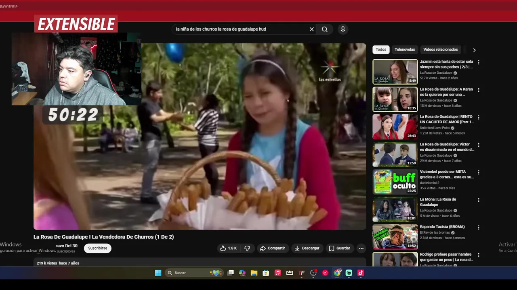Open the pink music app in taskbar
This screenshot has height=290, width=517.
click(278, 273)
